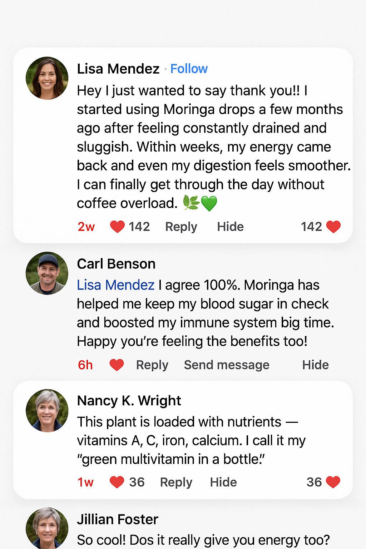Tap the right-side heart on Nancy K. Wright's comment

coord(333,482)
